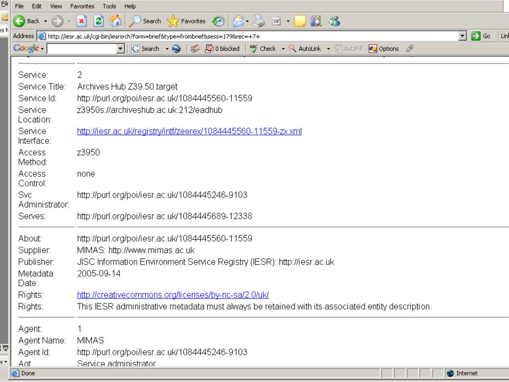Expand the Back button history dropdown
The width and height of the screenshot is (509, 382).
[45, 21]
